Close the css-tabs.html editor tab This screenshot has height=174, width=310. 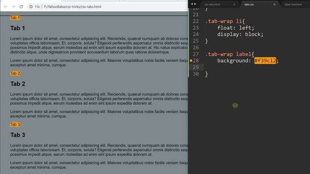234,4
